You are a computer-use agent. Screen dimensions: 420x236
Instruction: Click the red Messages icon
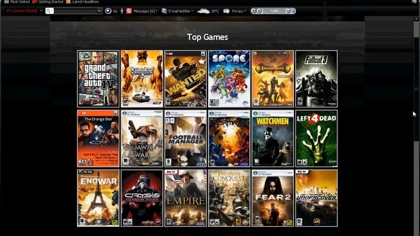129,11
